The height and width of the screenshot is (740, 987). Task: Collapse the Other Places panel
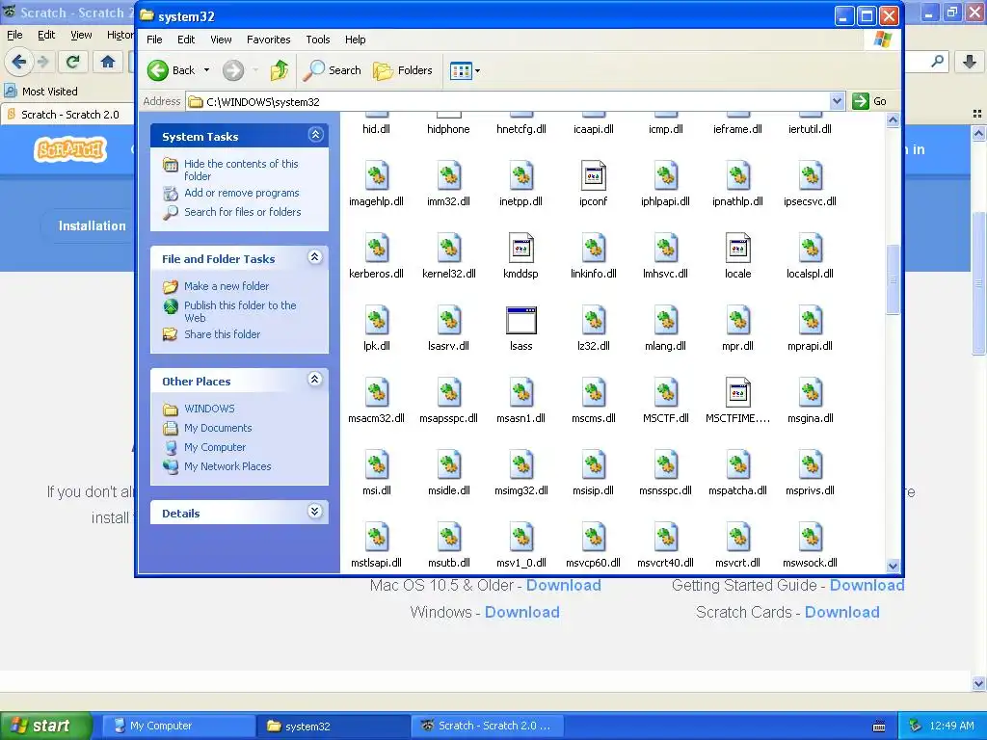click(x=315, y=379)
